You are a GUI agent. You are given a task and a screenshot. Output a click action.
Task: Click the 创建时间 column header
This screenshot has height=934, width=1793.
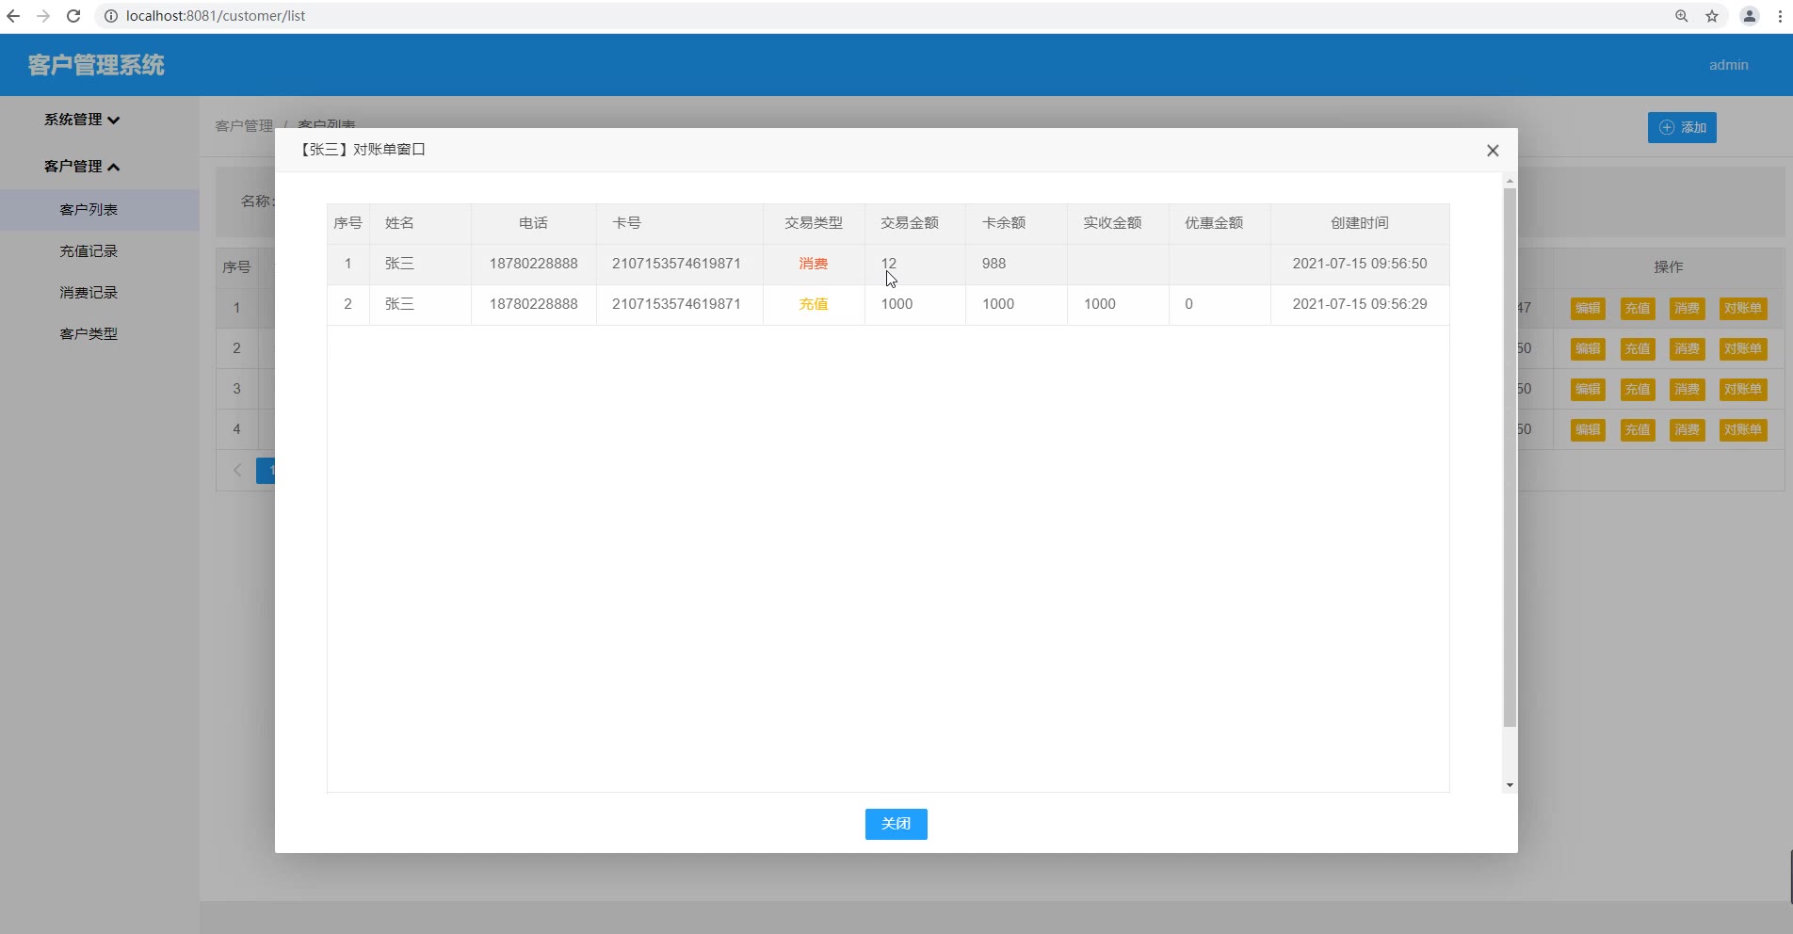pos(1360,223)
